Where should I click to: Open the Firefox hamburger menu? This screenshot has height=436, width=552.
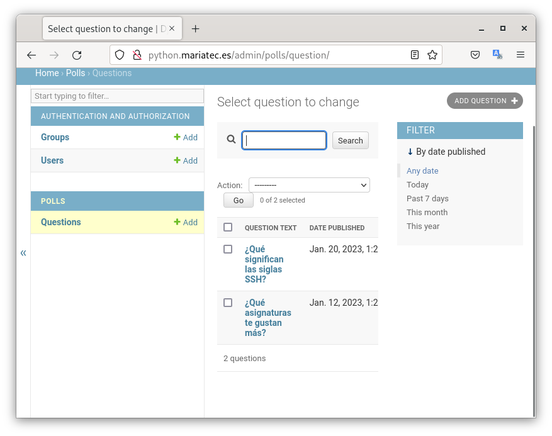click(x=521, y=55)
